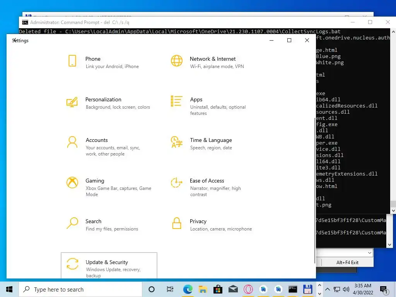
Task: Open the Accounts person icon
Action: (72, 142)
